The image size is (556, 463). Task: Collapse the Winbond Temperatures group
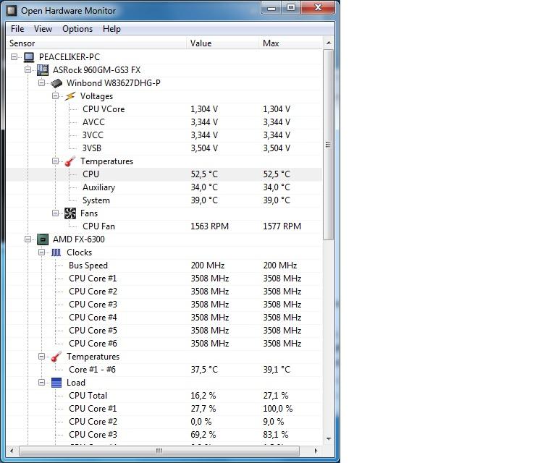(x=55, y=161)
